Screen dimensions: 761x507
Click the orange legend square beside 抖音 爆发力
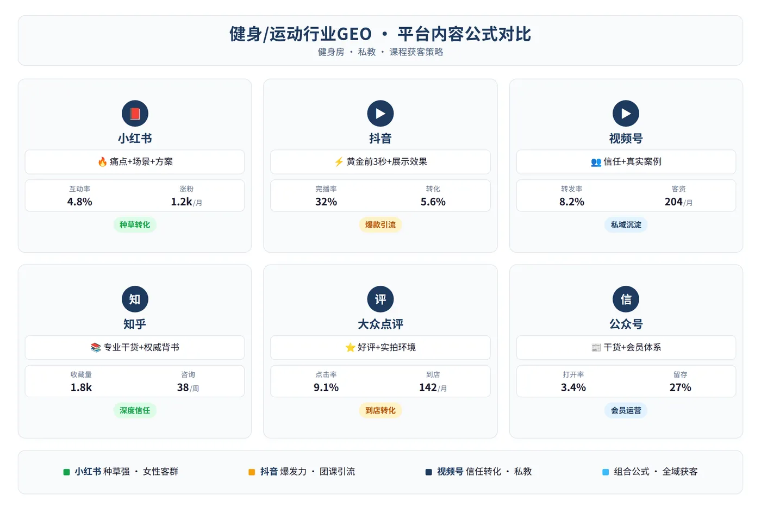click(x=252, y=472)
